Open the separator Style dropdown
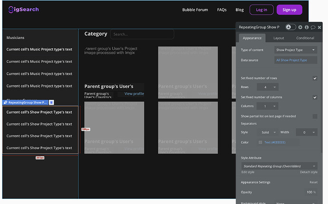Viewport: 328px width, 204px height. click(x=268, y=133)
